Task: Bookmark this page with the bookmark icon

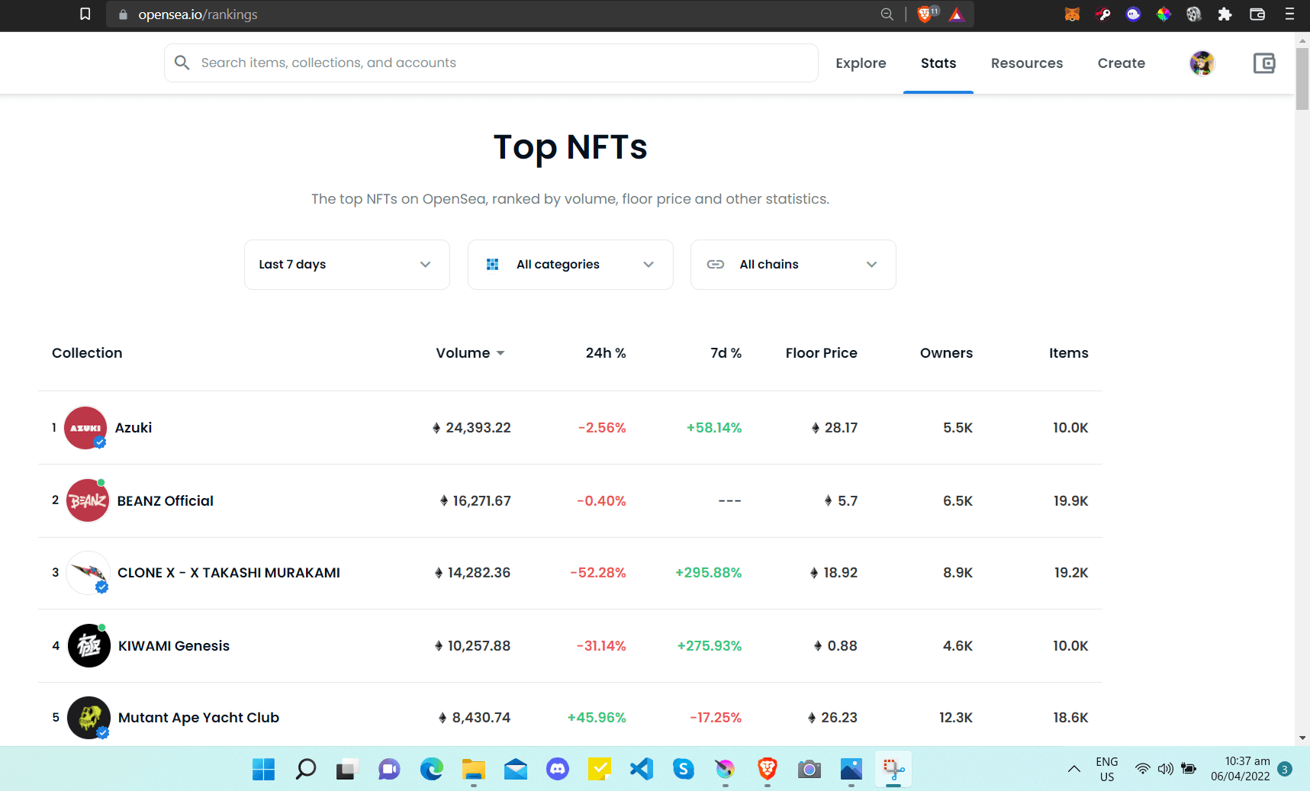Action: [85, 14]
